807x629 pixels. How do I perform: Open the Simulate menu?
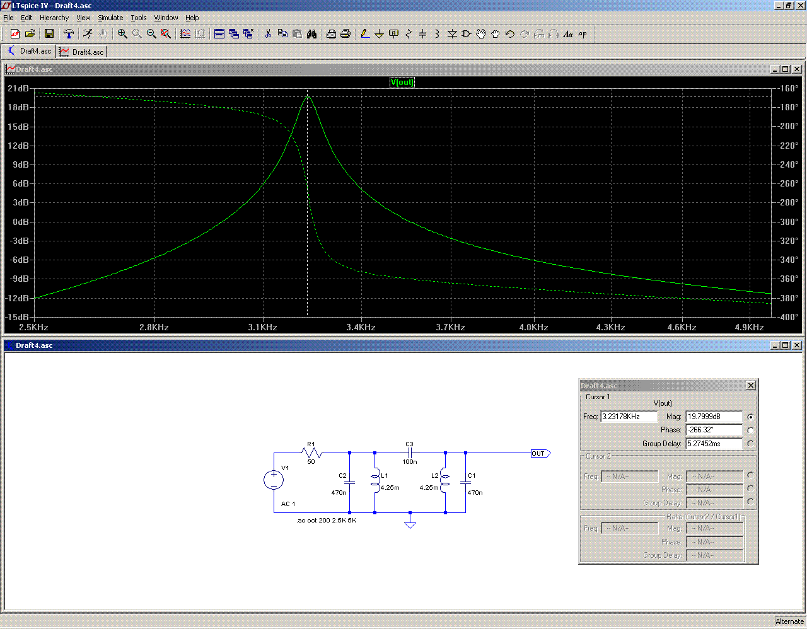point(110,18)
